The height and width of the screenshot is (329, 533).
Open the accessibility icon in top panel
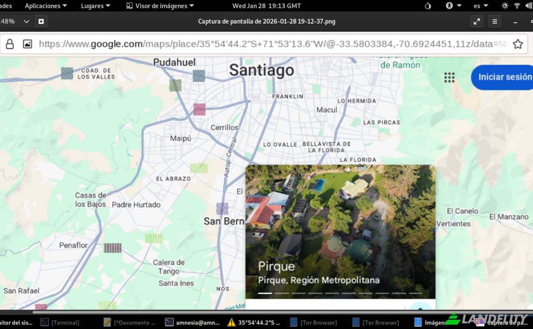[449, 6]
